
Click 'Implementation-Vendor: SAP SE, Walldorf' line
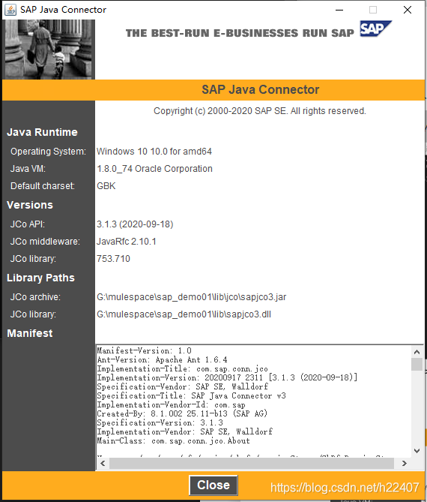click(185, 431)
